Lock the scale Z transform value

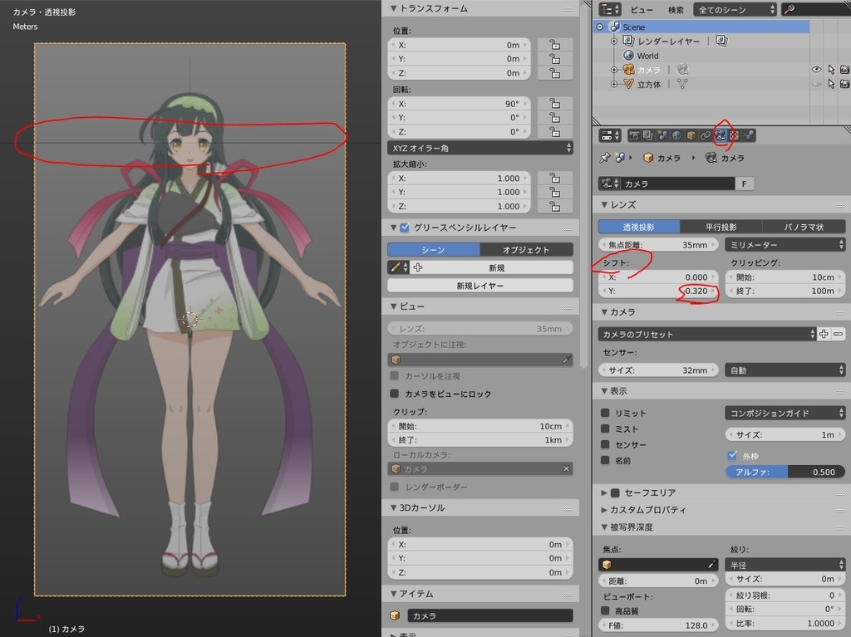[x=554, y=206]
